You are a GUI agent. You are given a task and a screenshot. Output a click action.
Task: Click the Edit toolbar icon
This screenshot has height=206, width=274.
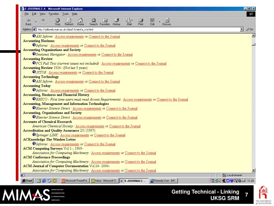[x=152, y=22]
